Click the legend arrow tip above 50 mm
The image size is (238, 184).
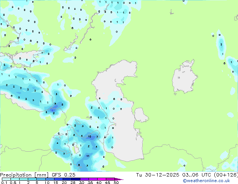click(x=119, y=179)
